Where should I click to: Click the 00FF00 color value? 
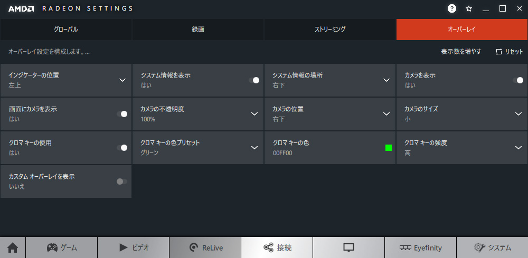coord(282,153)
